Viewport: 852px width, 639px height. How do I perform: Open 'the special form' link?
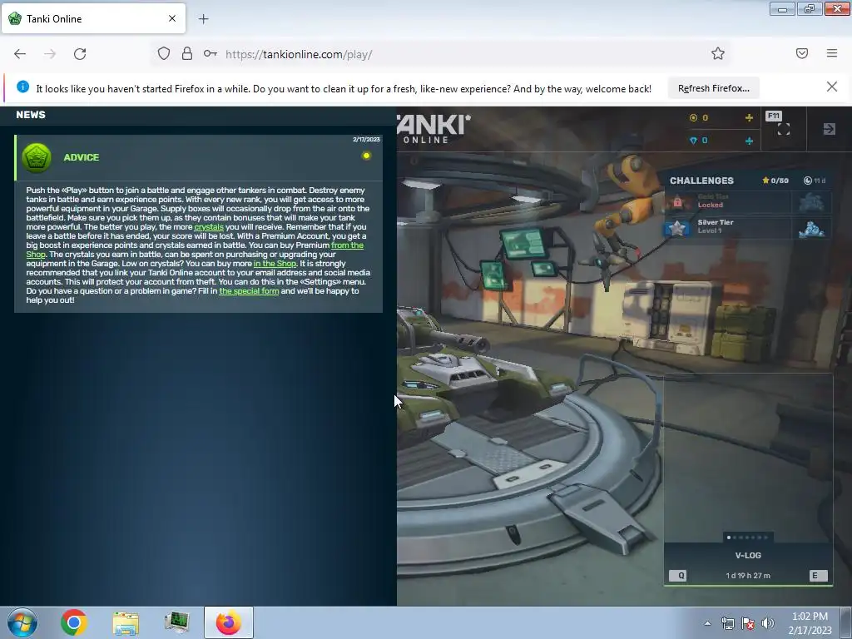point(249,290)
